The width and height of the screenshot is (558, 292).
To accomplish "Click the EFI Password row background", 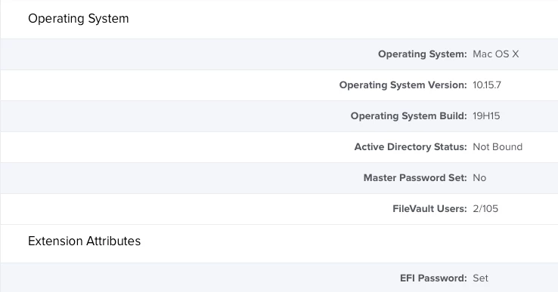I will [279, 278].
